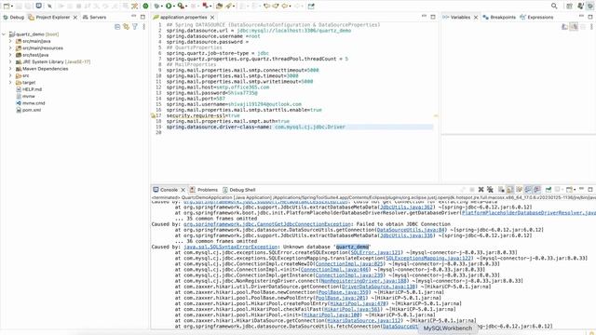Switch to the Debug view tab
Viewport: 596px width, 335px height.
click(x=13, y=17)
